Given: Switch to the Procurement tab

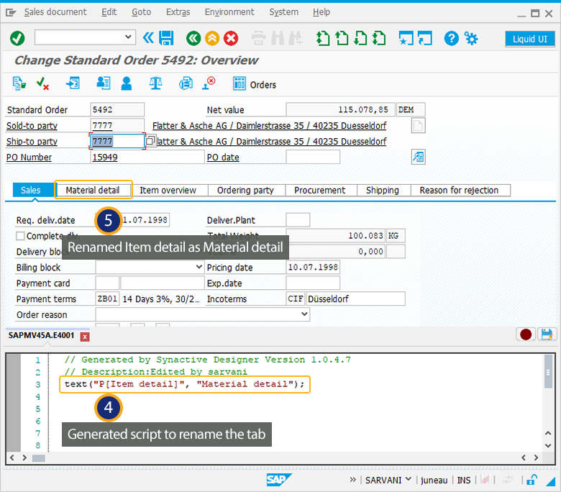Looking at the screenshot, I should tap(320, 190).
